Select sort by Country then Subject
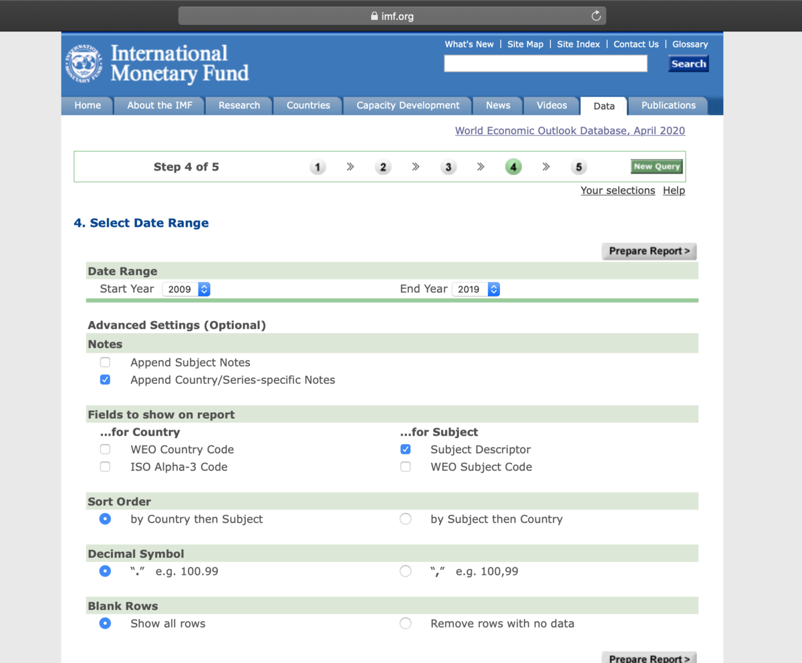The image size is (802, 663). pyautogui.click(x=105, y=519)
